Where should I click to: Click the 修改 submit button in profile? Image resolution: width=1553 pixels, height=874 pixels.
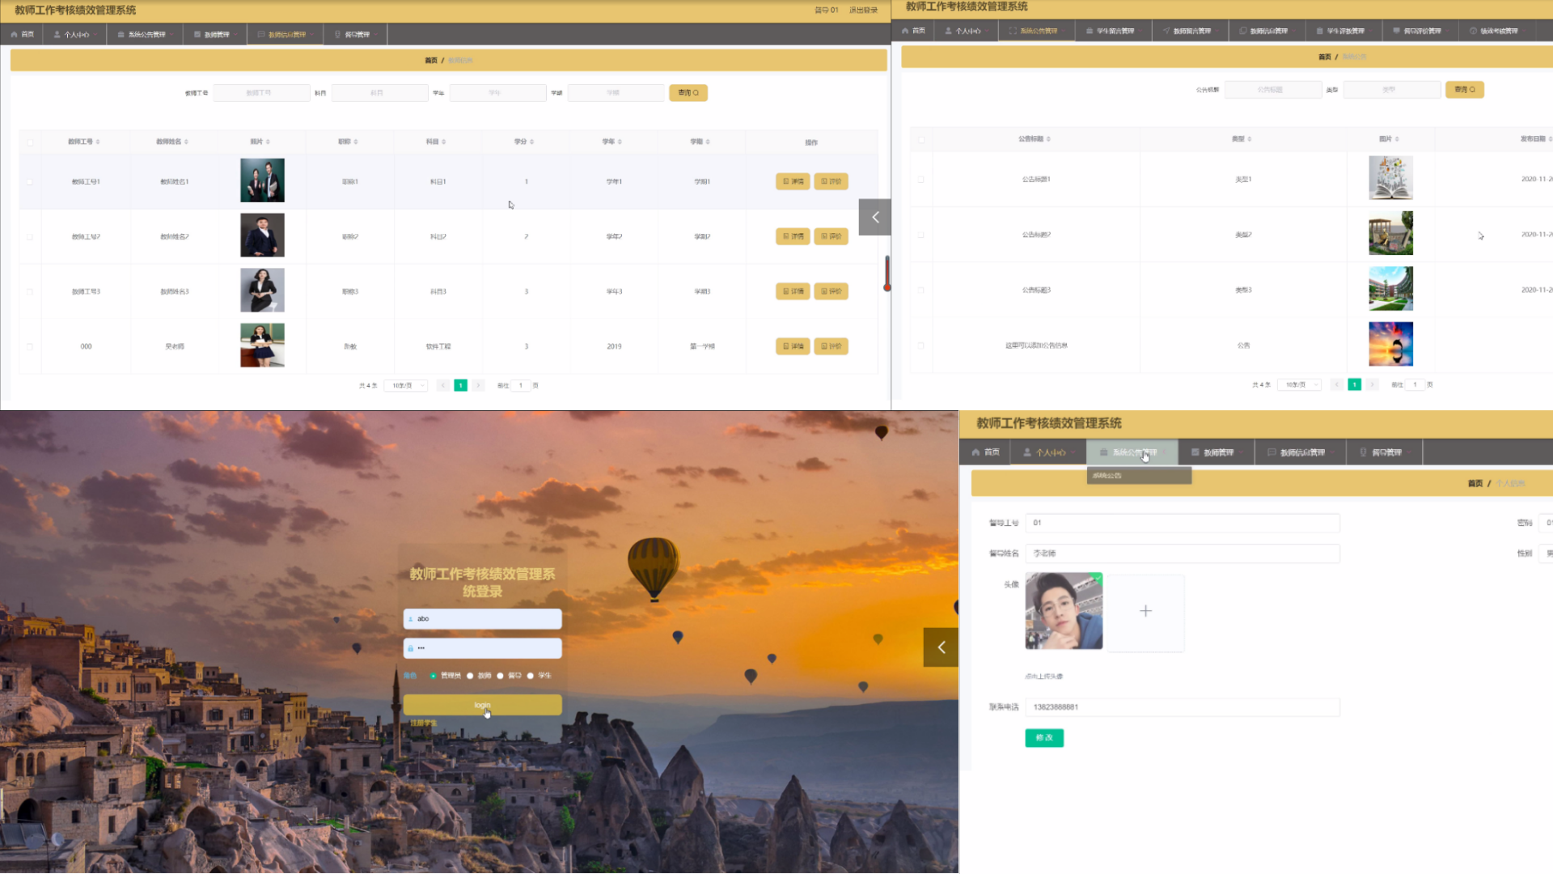tap(1044, 737)
